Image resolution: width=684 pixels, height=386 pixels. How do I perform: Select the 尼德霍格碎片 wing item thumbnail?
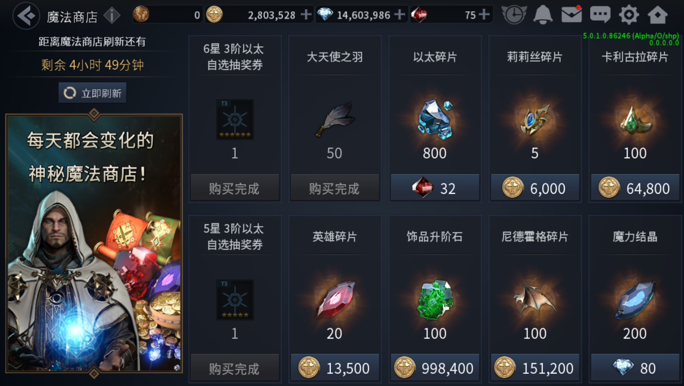[x=535, y=299]
